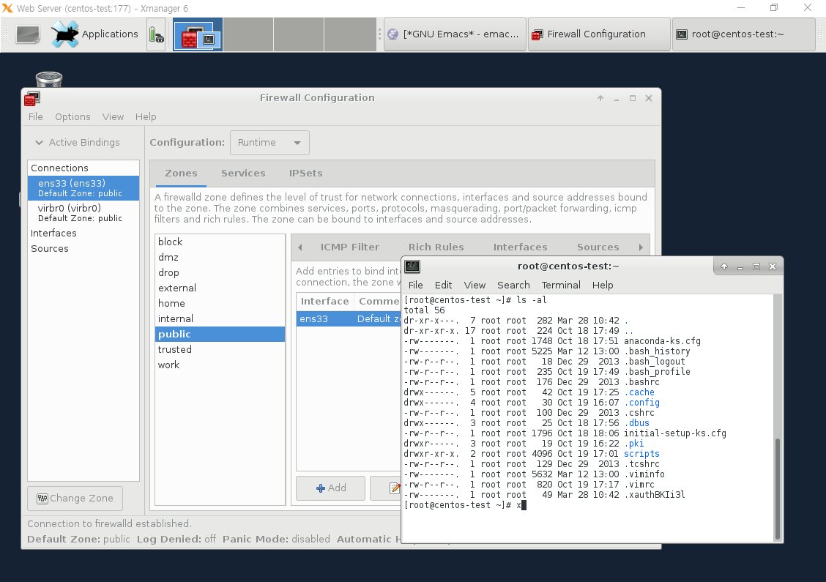826x582 pixels.
Task: Click the Add button
Action: [330, 488]
